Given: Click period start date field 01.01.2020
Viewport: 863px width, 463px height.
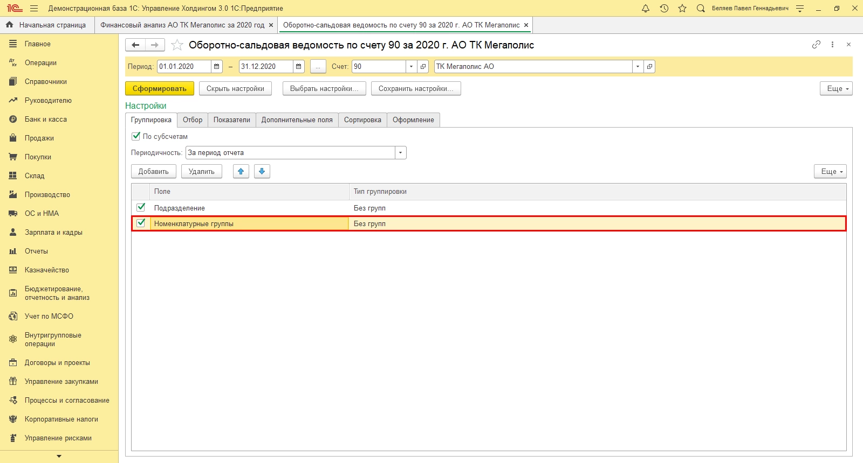Looking at the screenshot, I should (x=184, y=67).
